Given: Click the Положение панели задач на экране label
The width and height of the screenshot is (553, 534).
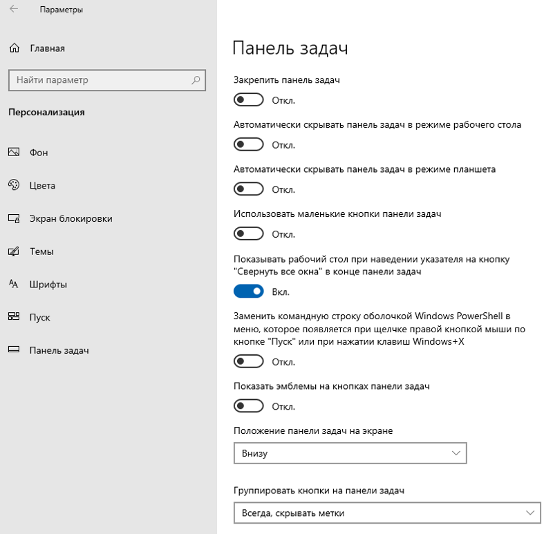Looking at the screenshot, I should click(313, 431).
